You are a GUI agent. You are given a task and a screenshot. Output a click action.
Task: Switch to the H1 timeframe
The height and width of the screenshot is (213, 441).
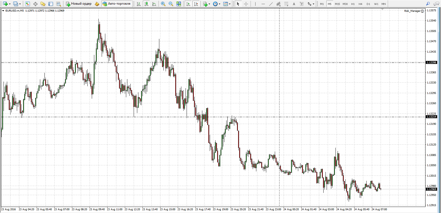[x=353, y=4]
